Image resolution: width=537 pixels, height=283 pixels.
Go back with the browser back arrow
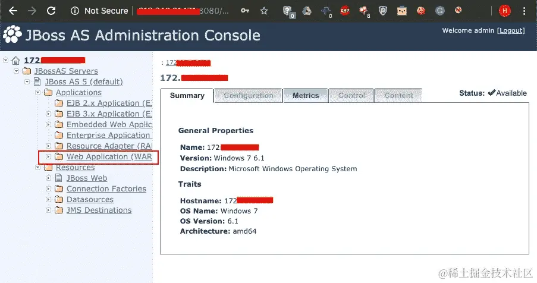pos(13,11)
